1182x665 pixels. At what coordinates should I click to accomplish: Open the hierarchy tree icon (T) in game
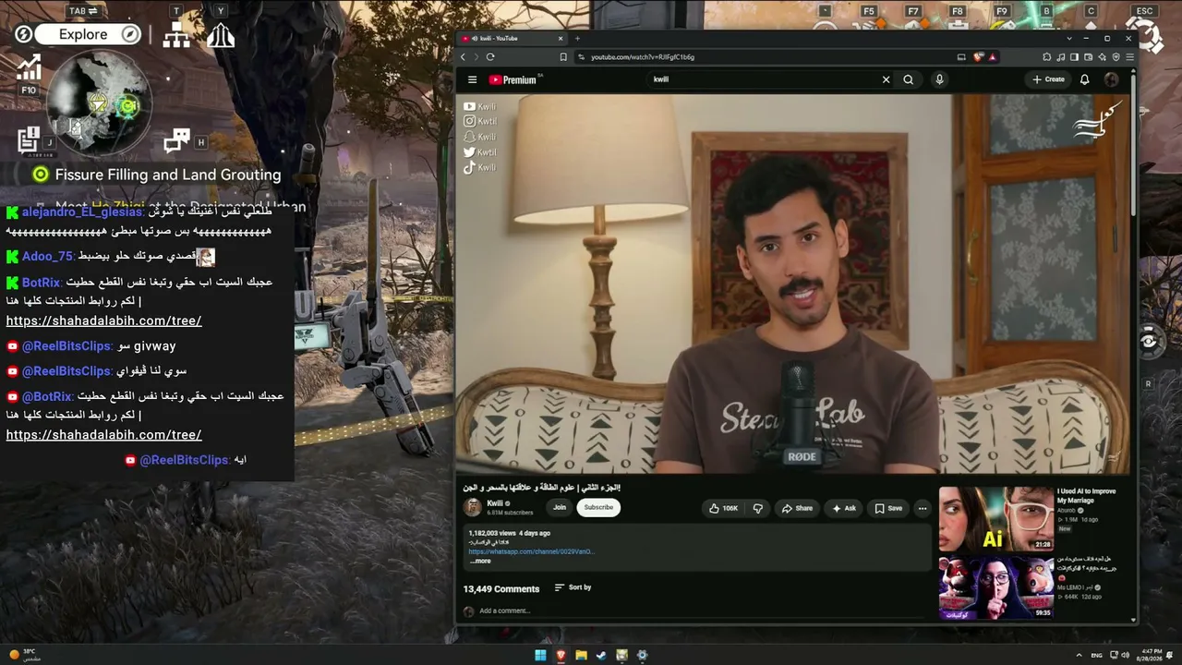176,35
